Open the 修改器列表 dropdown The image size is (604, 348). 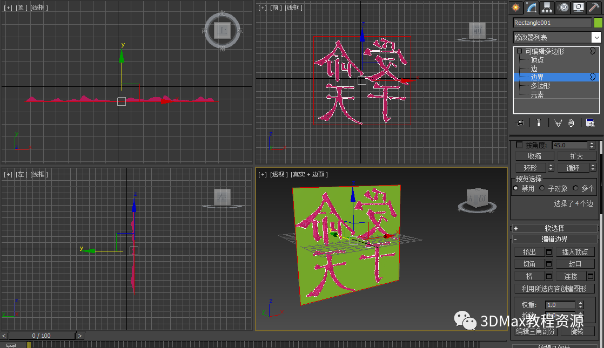point(596,37)
